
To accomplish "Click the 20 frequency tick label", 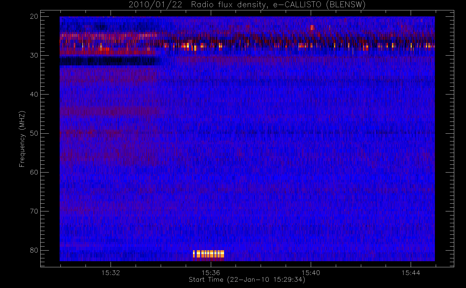I will click(x=34, y=16).
